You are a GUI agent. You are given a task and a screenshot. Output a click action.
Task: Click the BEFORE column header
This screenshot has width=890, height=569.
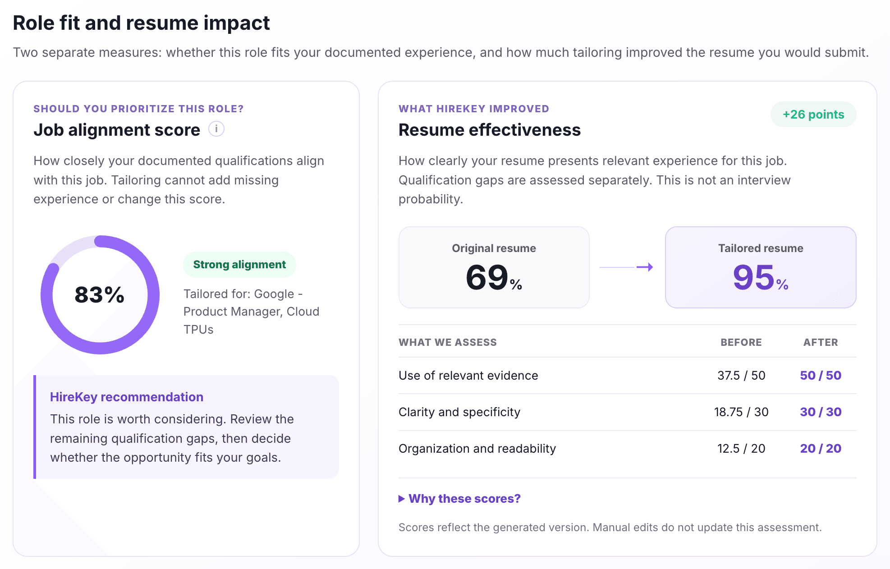pos(741,342)
